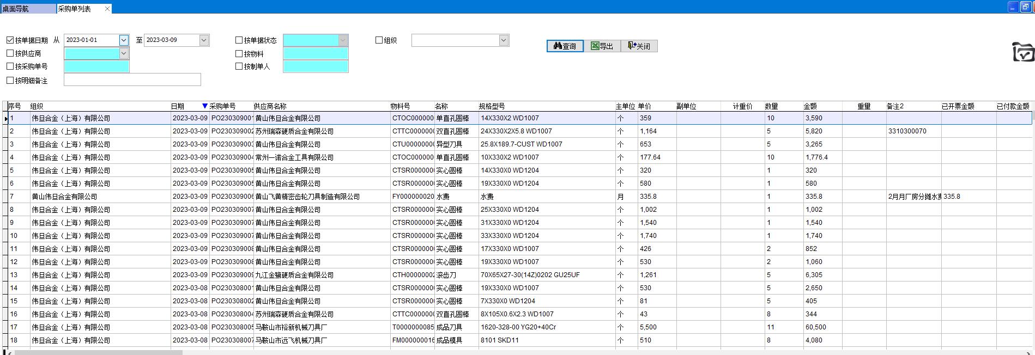Click the 供应商名称 column header

[270, 106]
